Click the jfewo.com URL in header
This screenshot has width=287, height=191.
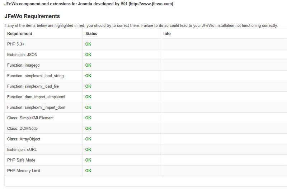(x=151, y=4)
